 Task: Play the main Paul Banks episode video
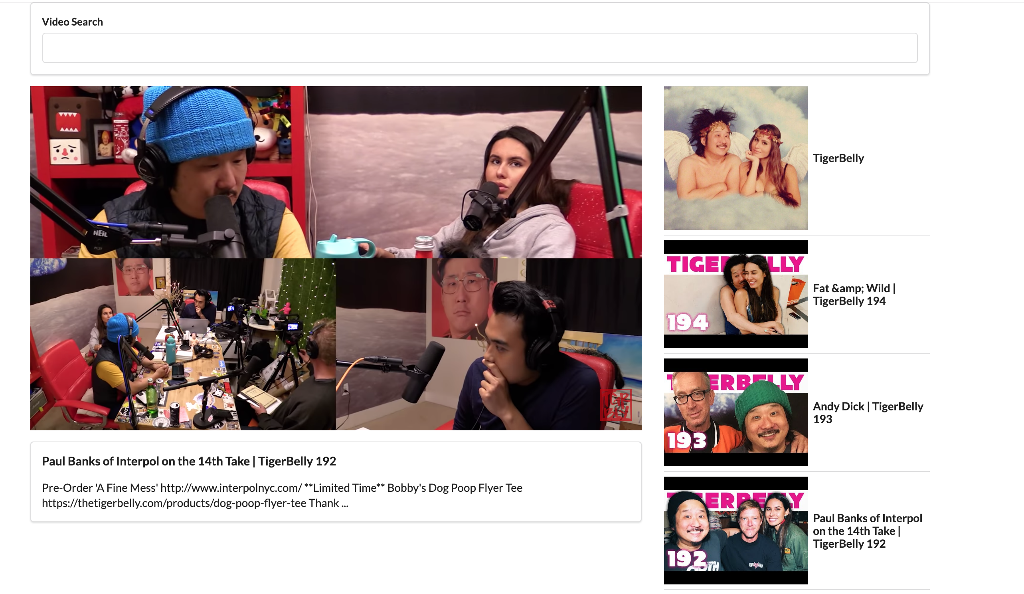[336, 258]
